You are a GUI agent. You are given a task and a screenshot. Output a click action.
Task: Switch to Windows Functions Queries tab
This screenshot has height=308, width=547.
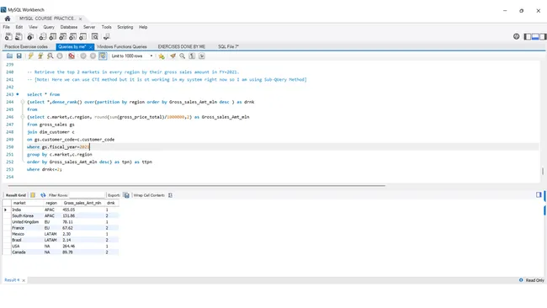(121, 46)
